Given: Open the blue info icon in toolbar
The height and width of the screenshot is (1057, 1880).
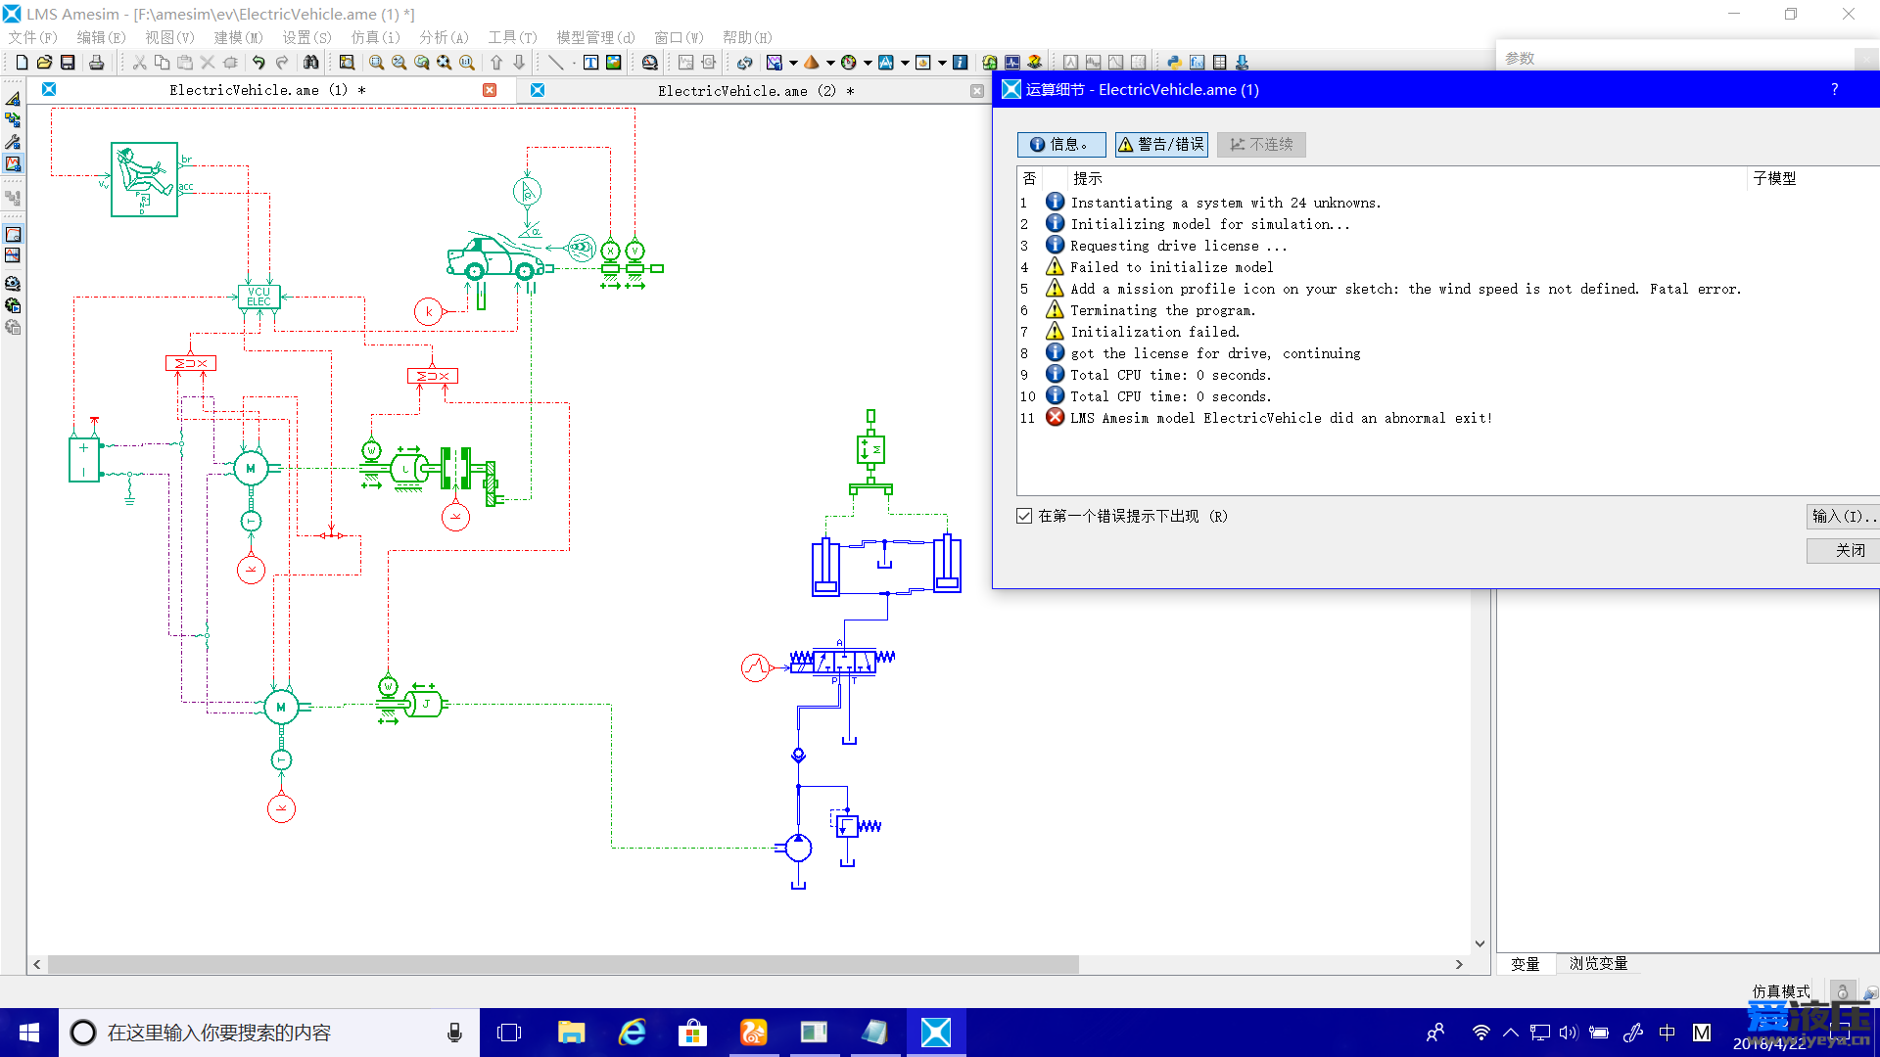Looking at the screenshot, I should click(961, 63).
